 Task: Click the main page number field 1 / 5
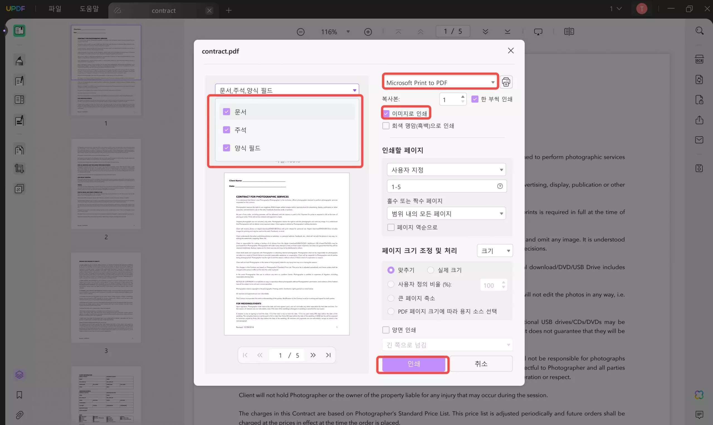[x=453, y=31]
